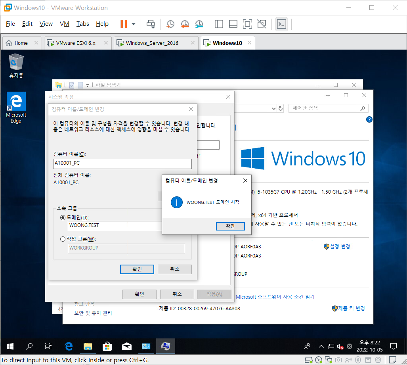The height and width of the screenshot is (365, 407).
Task: Toggle the library sidebar view
Action: (x=219, y=24)
